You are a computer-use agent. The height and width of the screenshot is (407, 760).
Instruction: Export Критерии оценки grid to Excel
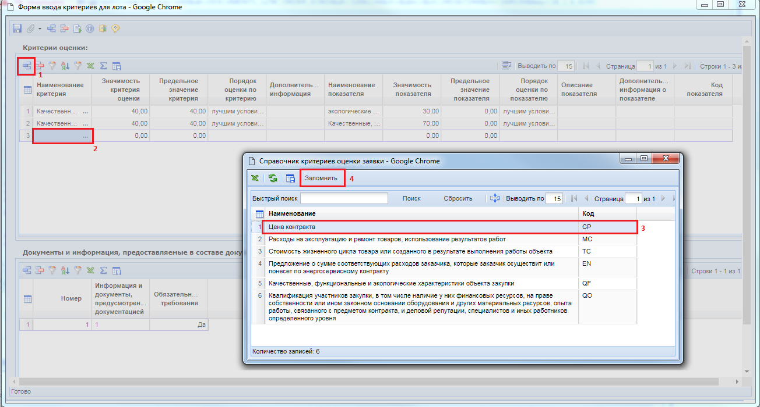click(x=90, y=66)
